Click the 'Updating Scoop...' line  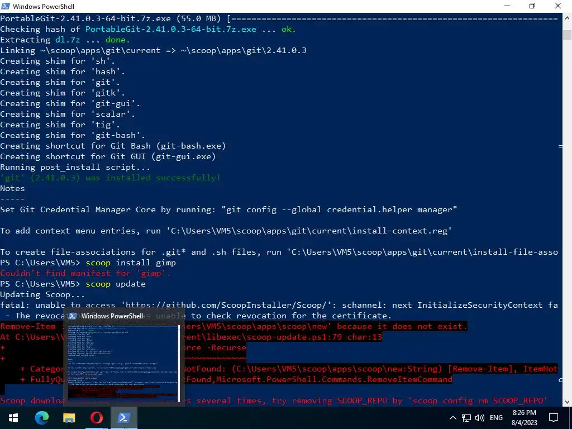coord(42,294)
